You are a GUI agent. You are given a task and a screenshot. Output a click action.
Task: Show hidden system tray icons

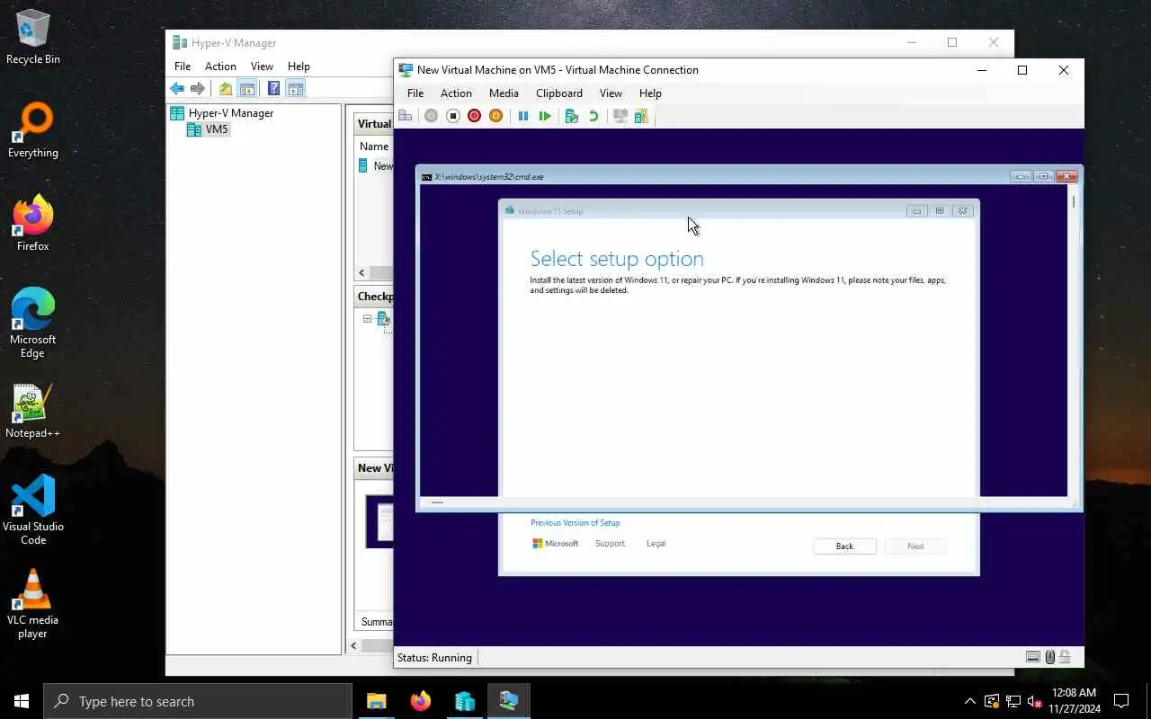(969, 701)
